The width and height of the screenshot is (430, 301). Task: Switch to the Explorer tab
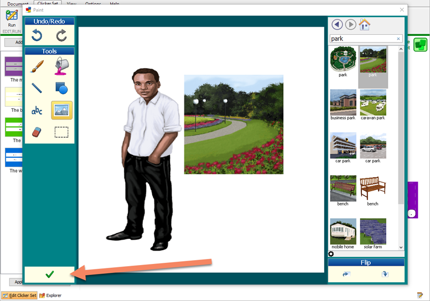click(50, 295)
